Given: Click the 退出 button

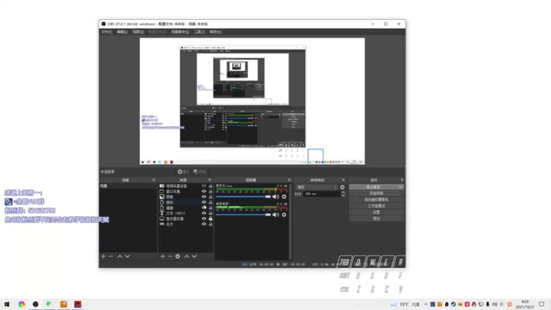Looking at the screenshot, I should pos(376,218).
